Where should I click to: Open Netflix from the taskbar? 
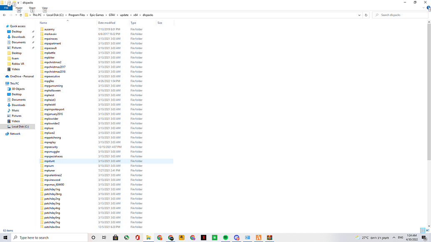(x=203, y=237)
